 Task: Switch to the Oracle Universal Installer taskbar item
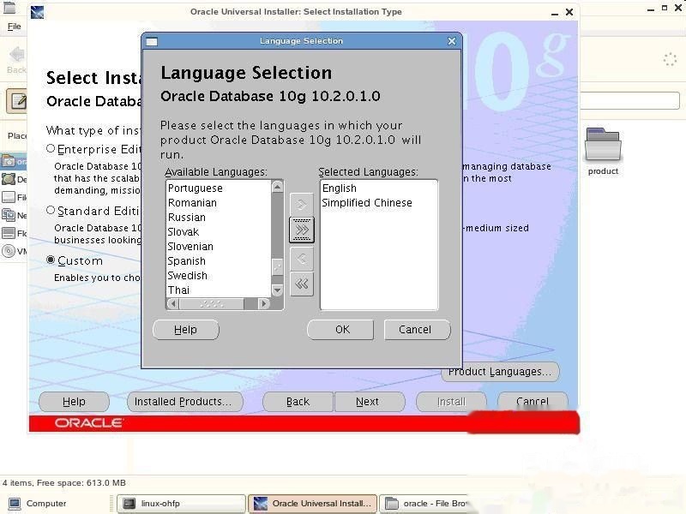coord(313,504)
